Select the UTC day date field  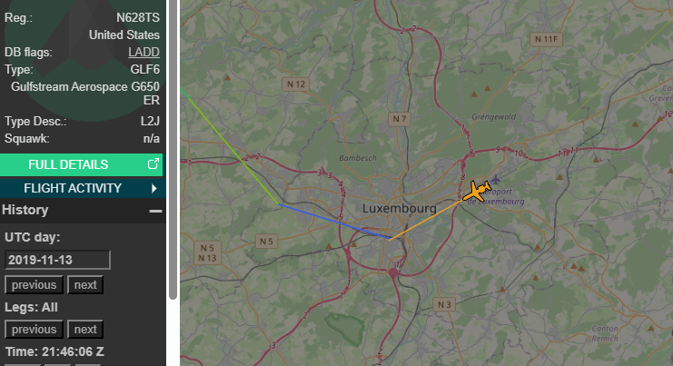(x=57, y=260)
